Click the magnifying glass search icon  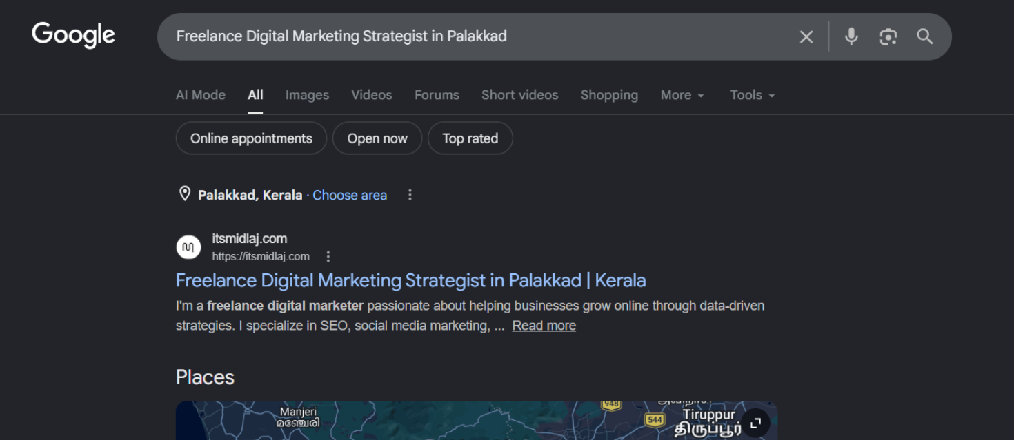pos(924,36)
